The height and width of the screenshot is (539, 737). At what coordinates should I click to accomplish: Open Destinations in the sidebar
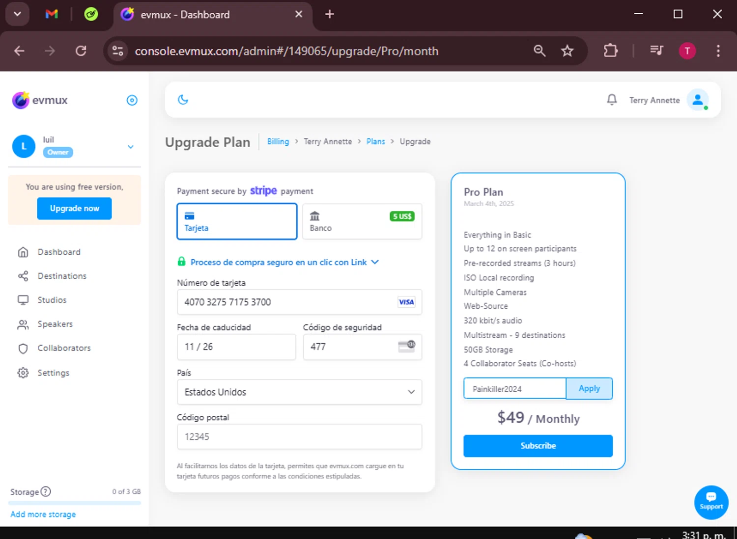(62, 276)
